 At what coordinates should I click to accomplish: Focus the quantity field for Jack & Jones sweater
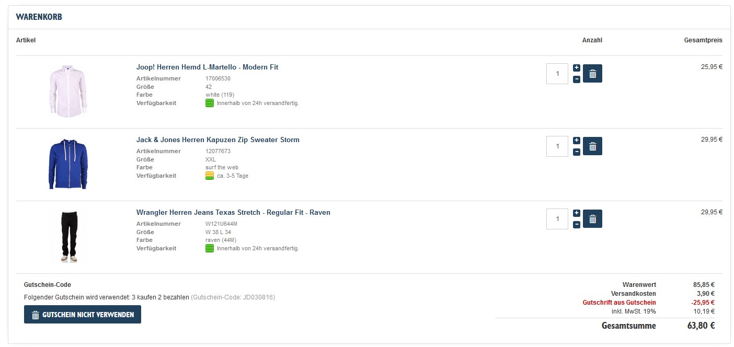pyautogui.click(x=557, y=146)
